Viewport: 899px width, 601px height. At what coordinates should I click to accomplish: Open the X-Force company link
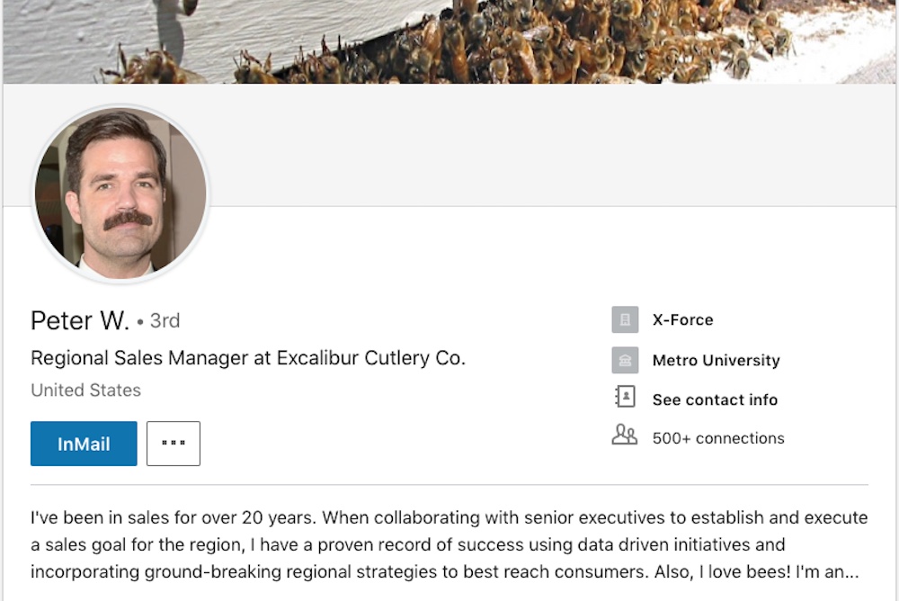click(x=682, y=319)
